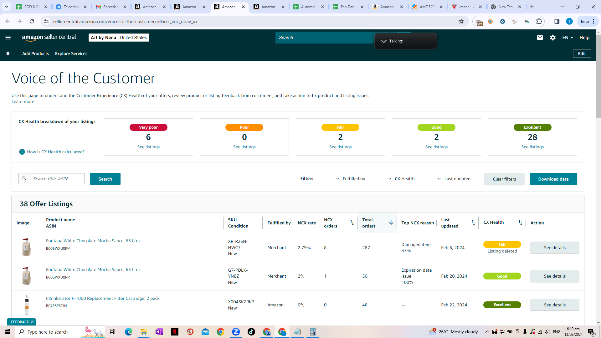Click the teal Search button for listings
This screenshot has width=601, height=338.
pyautogui.click(x=105, y=179)
